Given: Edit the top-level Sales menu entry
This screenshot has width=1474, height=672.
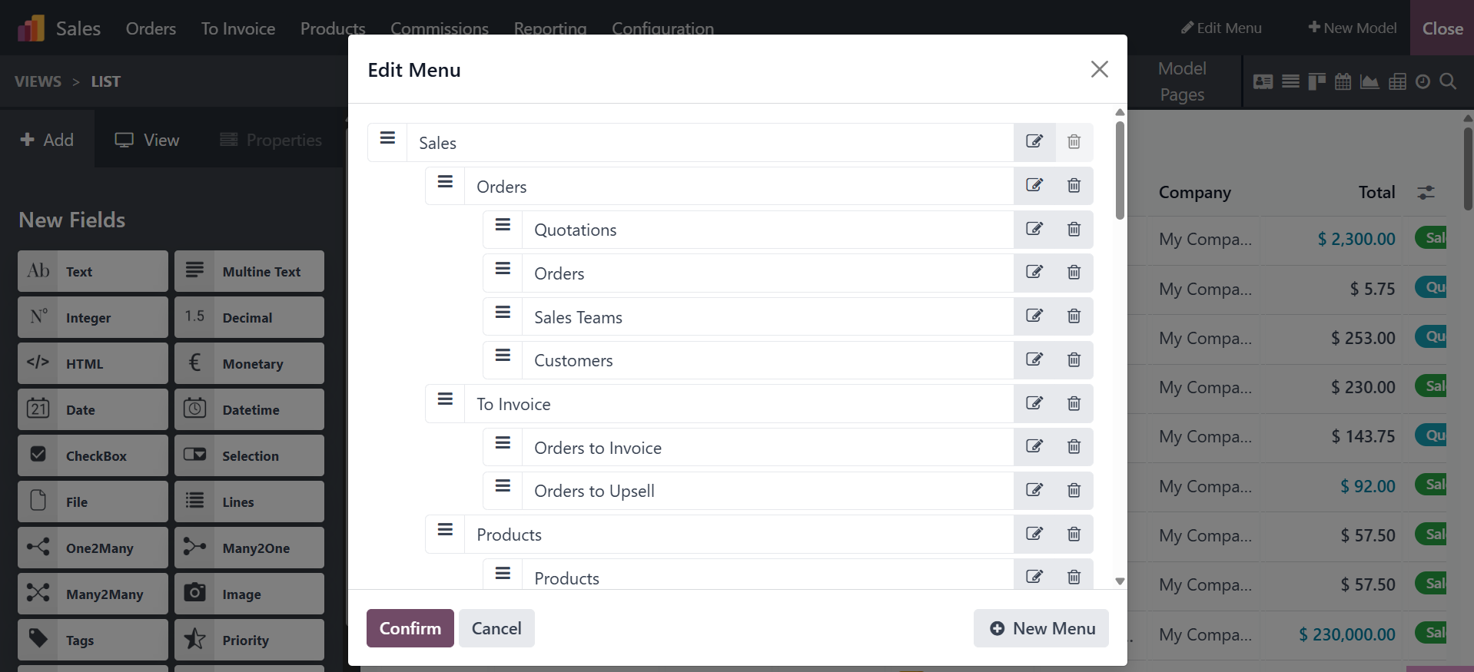Looking at the screenshot, I should click(x=1034, y=142).
